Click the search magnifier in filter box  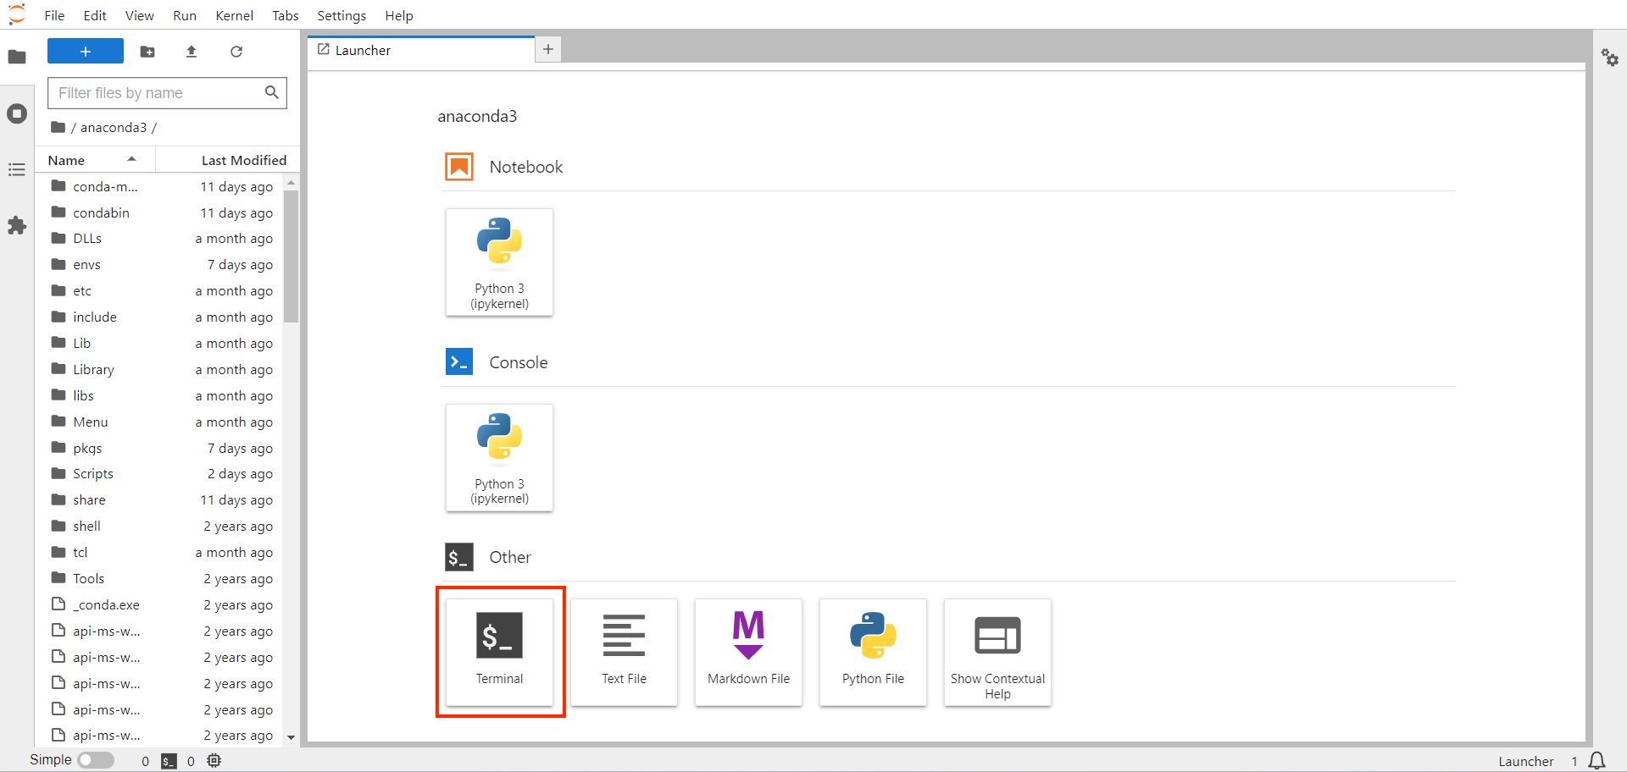(x=272, y=92)
